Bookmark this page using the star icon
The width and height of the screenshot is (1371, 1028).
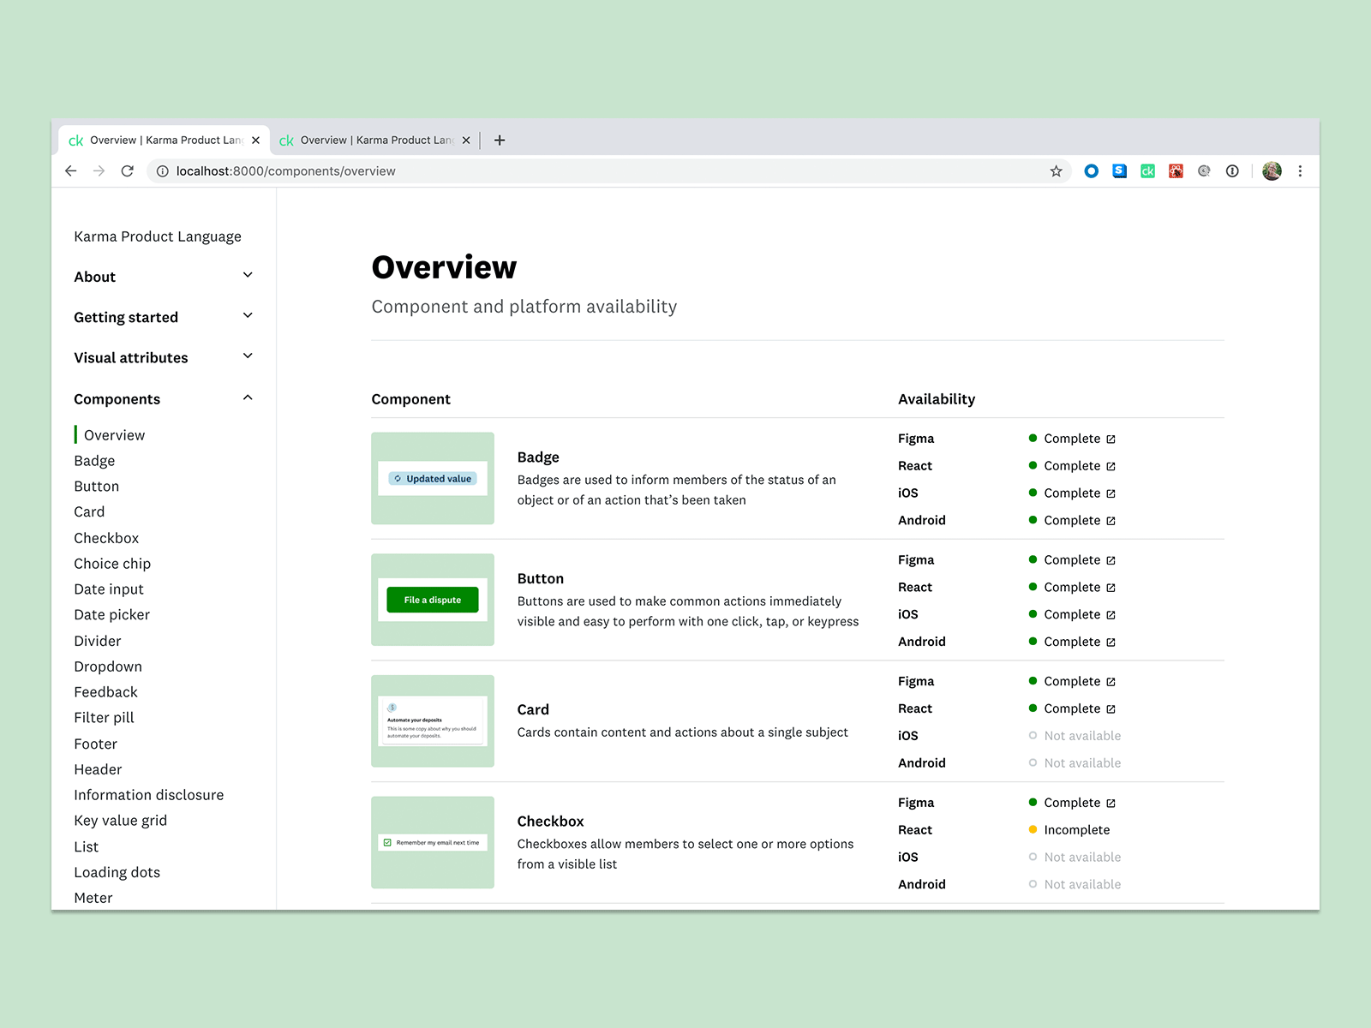[1056, 170]
